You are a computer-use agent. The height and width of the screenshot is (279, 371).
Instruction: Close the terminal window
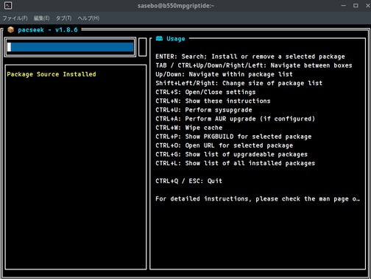pyautogui.click(x=367, y=5)
